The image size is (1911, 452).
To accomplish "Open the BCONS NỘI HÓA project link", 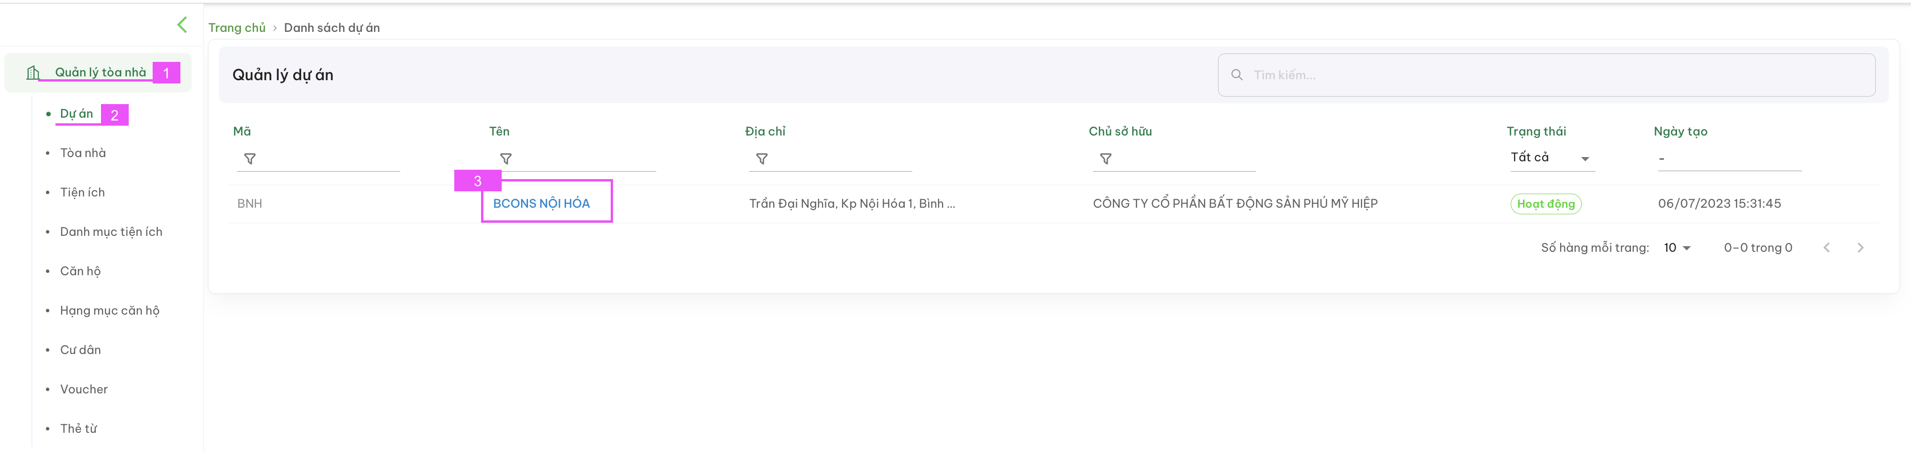I will pos(542,203).
